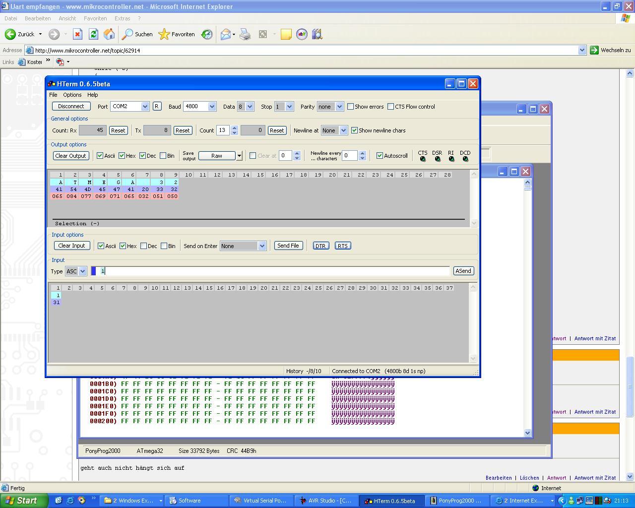Open AVR Studio from the taskbar
Viewport: 635px width, 508px height.
click(326, 501)
